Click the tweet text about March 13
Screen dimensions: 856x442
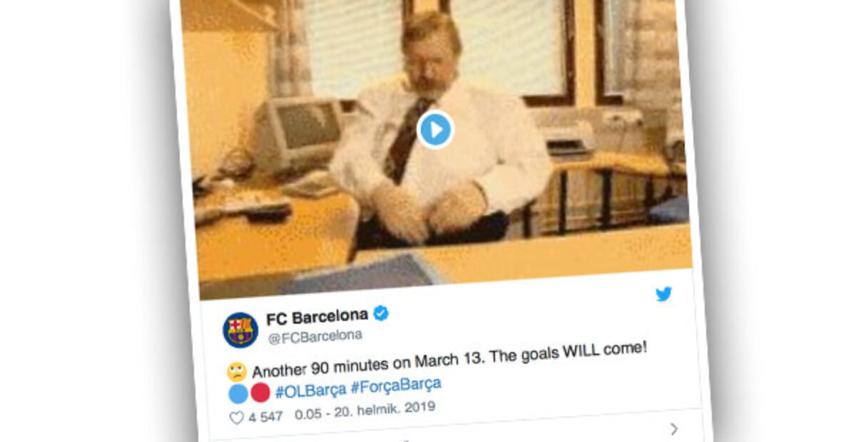[449, 359]
